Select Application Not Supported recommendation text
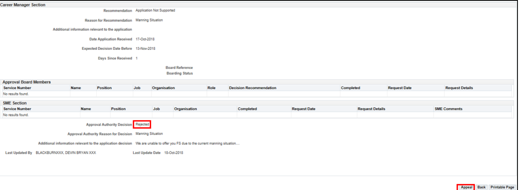This screenshot has width=524, height=190. 155,11
